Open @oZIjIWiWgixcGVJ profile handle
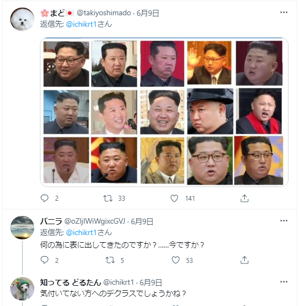Viewport: 300px width, 306px height. click(x=95, y=221)
